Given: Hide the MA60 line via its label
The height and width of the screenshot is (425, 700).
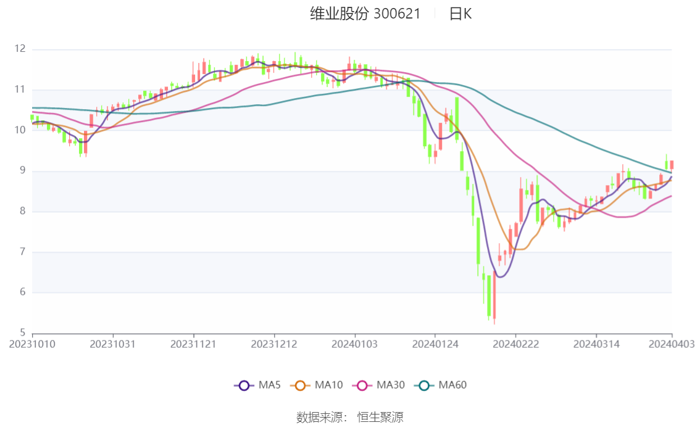Looking at the screenshot, I should [452, 385].
